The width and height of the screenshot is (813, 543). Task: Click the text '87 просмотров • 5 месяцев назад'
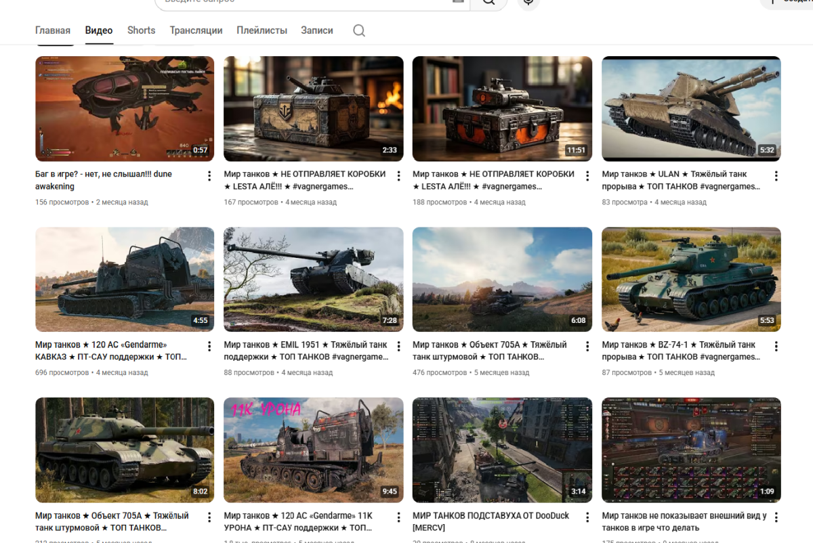click(658, 372)
